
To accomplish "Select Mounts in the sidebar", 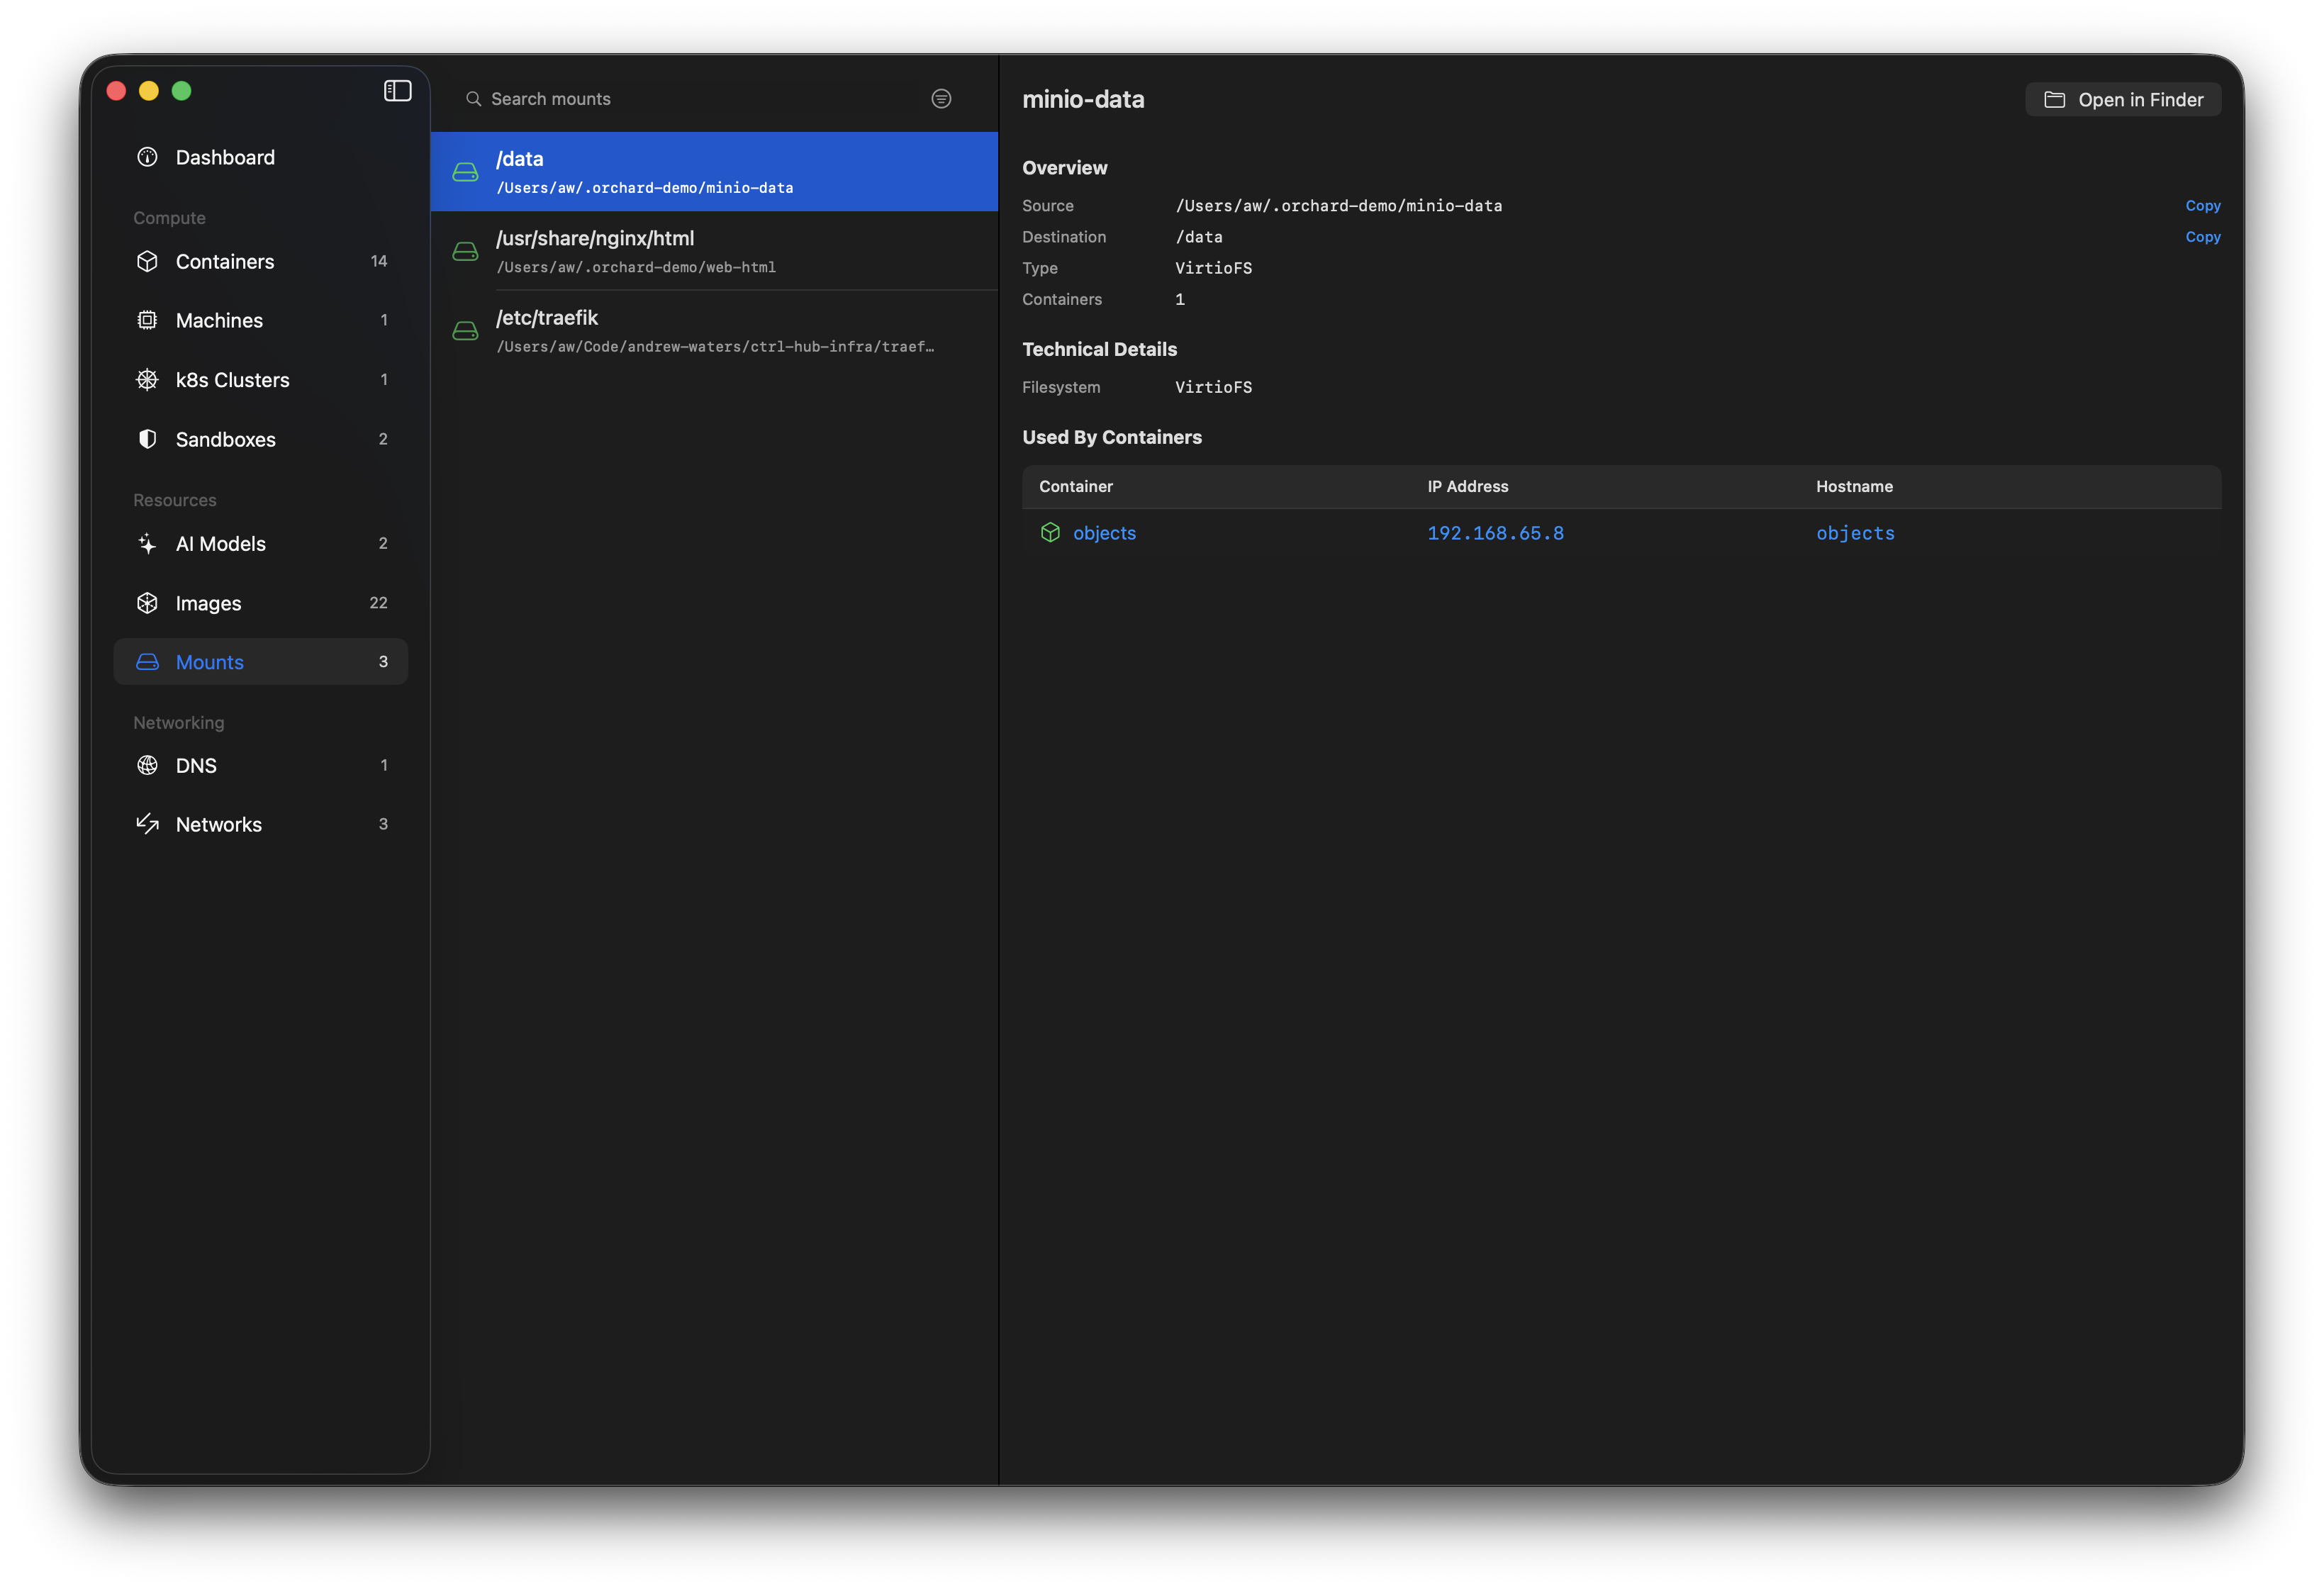I will tap(261, 662).
